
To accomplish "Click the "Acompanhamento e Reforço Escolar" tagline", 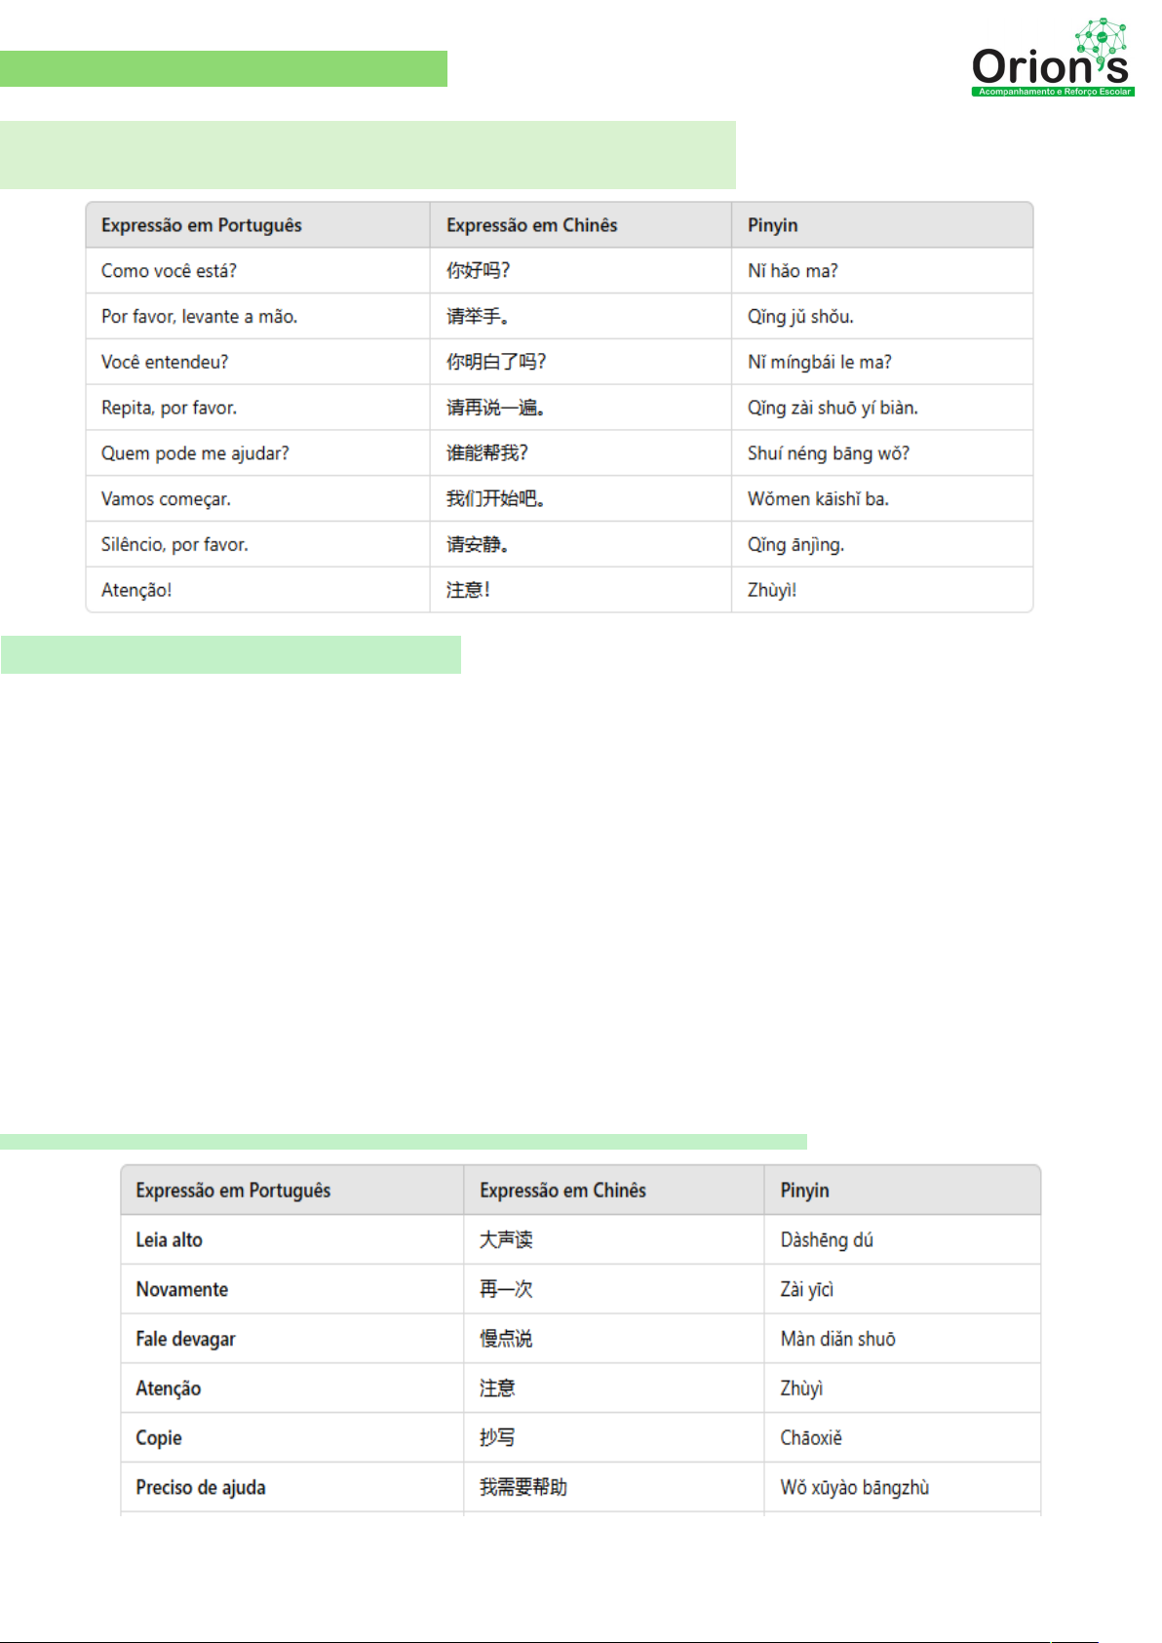I will coord(1053,92).
